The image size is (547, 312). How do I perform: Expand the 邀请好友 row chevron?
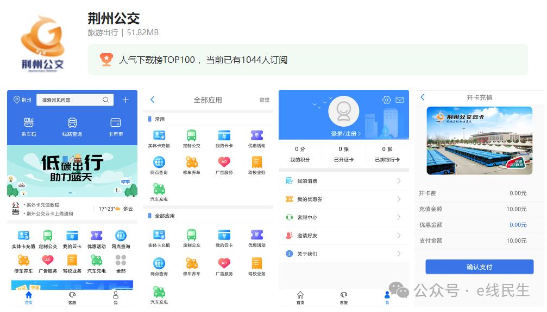[399, 236]
